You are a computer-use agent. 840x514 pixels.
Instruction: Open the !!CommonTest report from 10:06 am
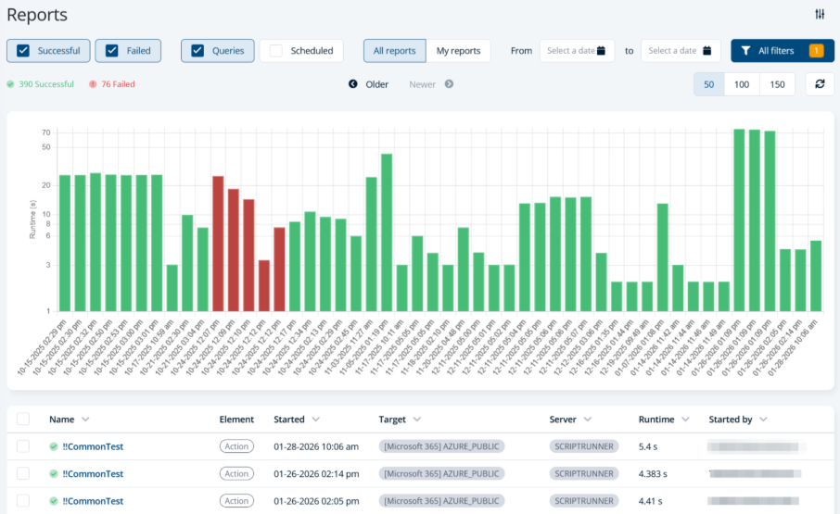coord(93,446)
